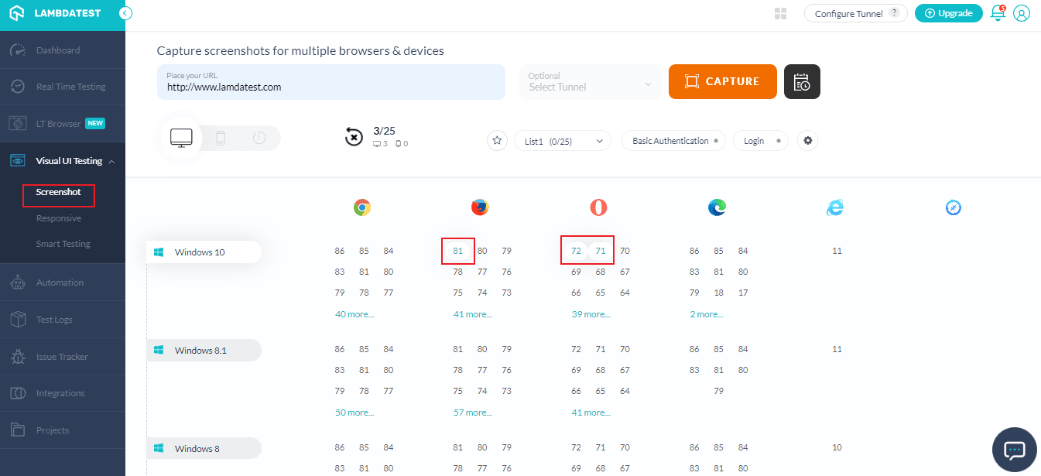Screen dimensions: 1041x476
Task: Open the Select Tunnel dropdown
Action: pyautogui.click(x=590, y=81)
